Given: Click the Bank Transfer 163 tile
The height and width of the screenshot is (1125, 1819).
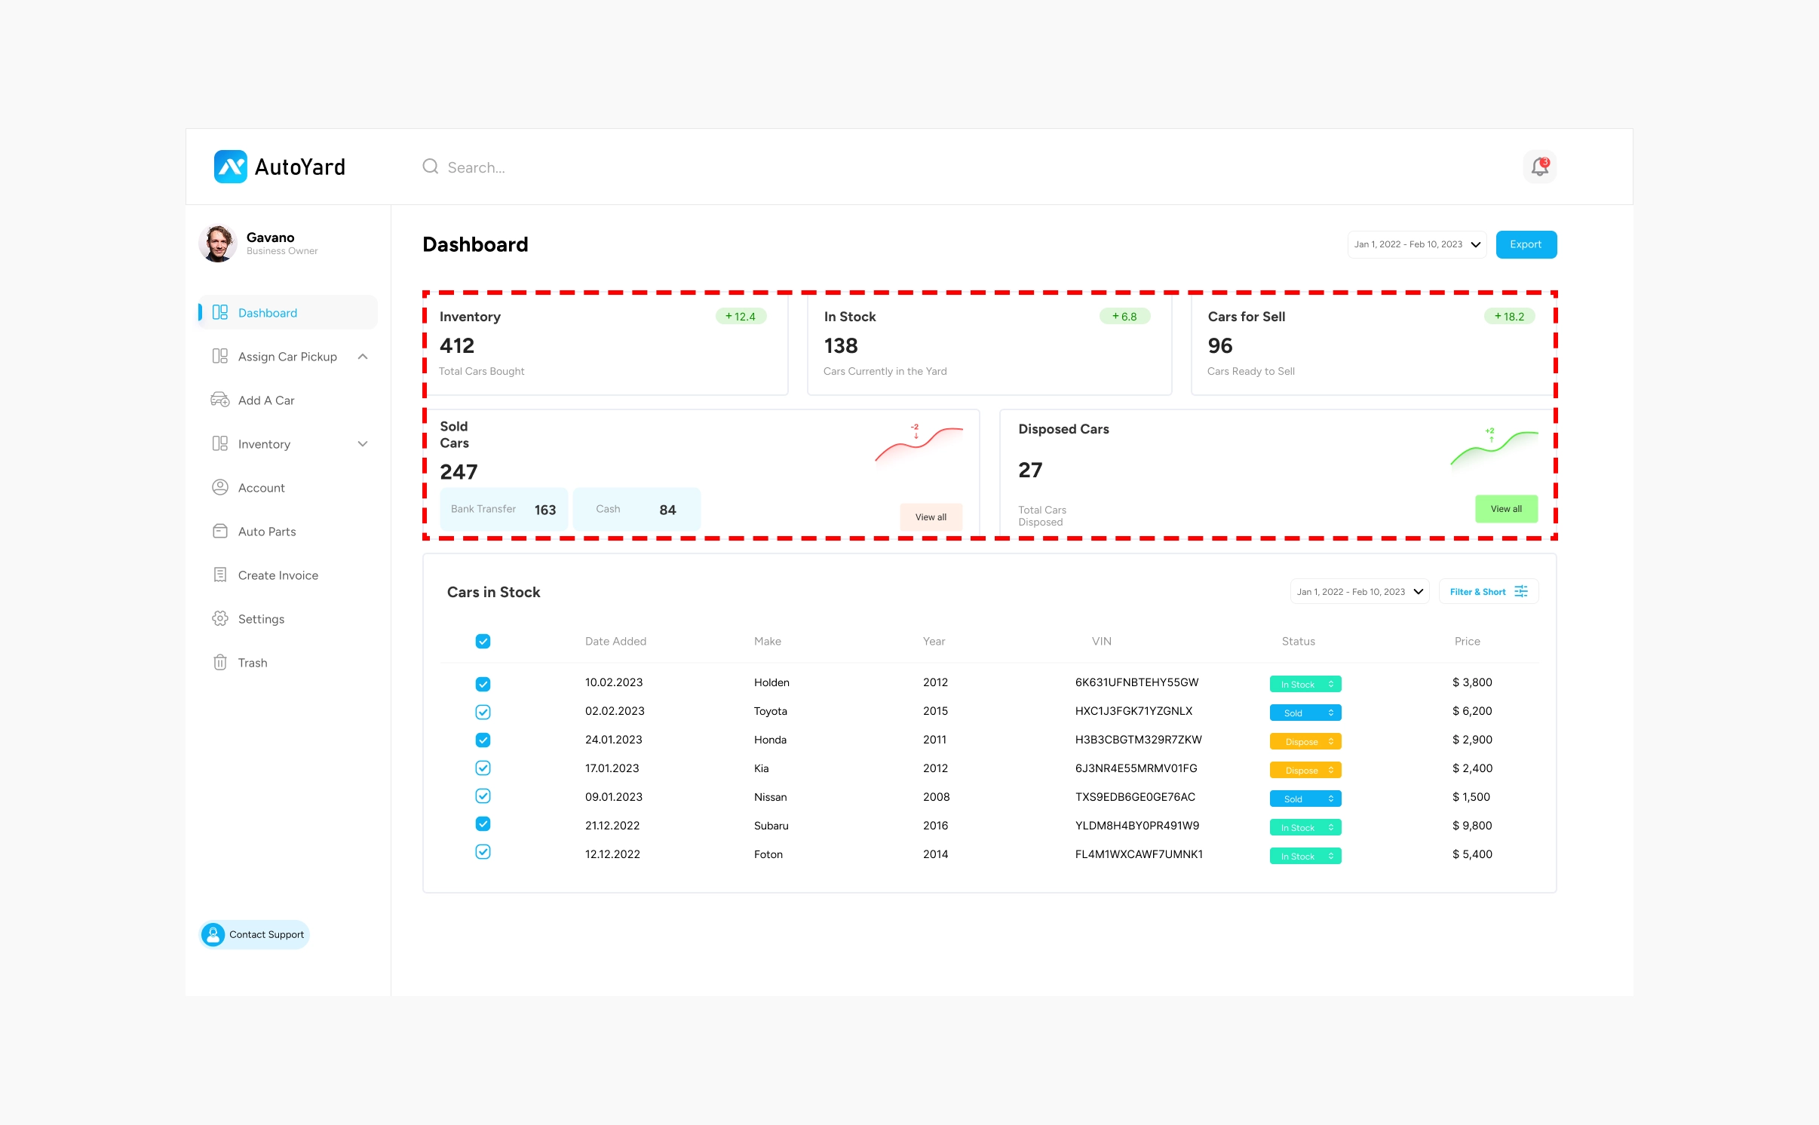Looking at the screenshot, I should pos(504,509).
